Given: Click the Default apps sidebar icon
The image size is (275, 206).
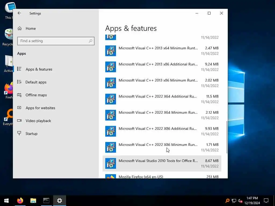Looking at the screenshot, I should click(19, 82).
